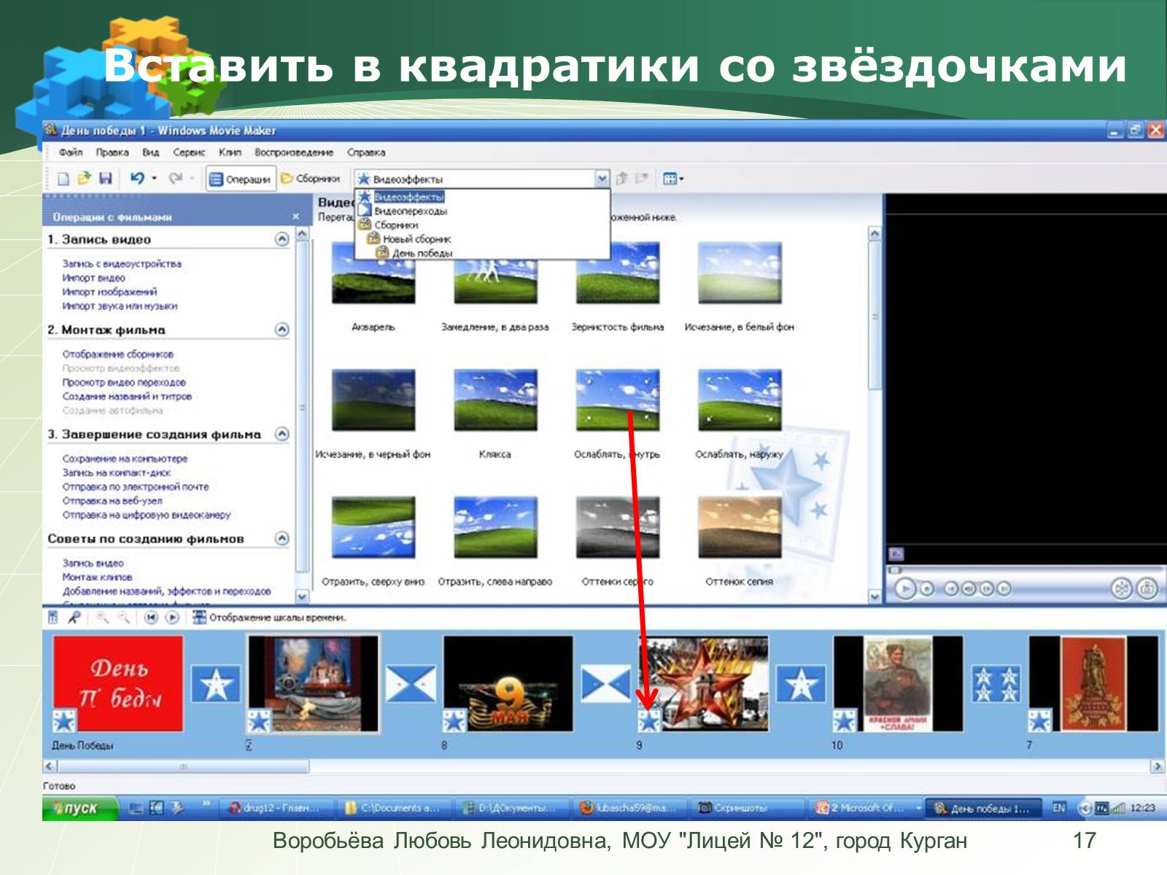Collapse the 1. Запись видео section
The width and height of the screenshot is (1167, 875).
[x=282, y=239]
